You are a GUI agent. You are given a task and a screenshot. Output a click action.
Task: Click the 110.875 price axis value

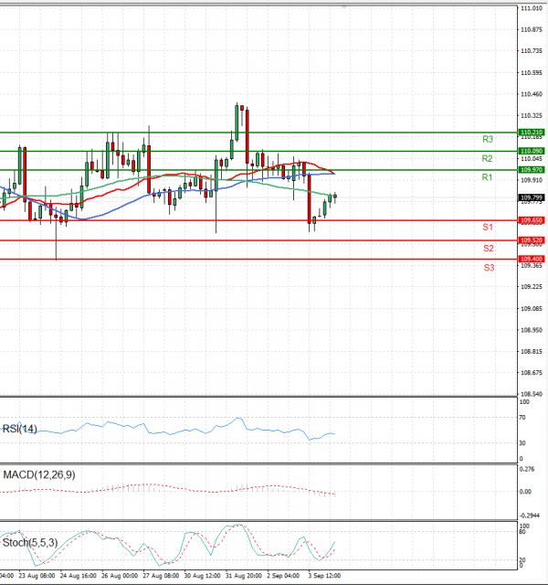(x=532, y=29)
